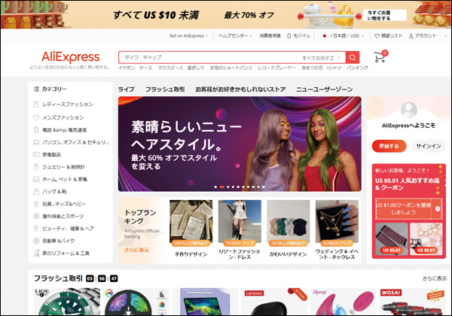Open the WOSAI drill flash deal

pyautogui.click(x=413, y=301)
